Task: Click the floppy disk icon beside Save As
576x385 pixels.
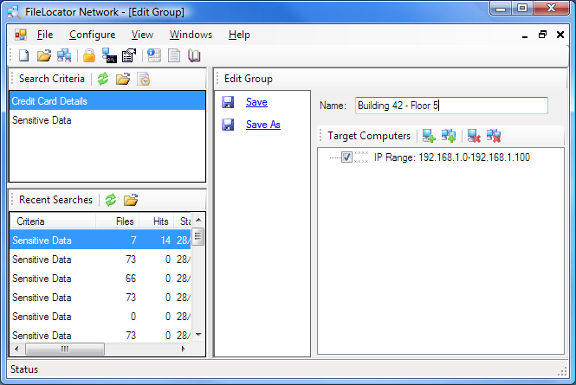Action: [x=228, y=125]
